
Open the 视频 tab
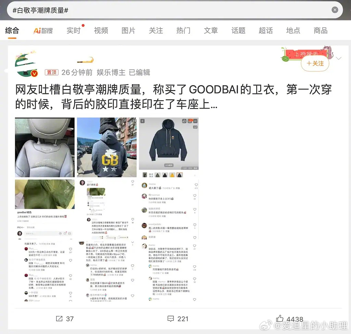click(101, 31)
